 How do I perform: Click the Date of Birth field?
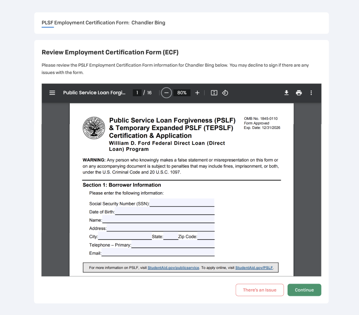(x=164, y=211)
